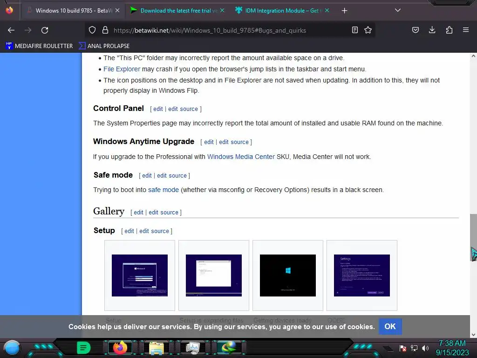
Task: Switch to Windows 10 build 9785 tab
Action: coord(73,11)
